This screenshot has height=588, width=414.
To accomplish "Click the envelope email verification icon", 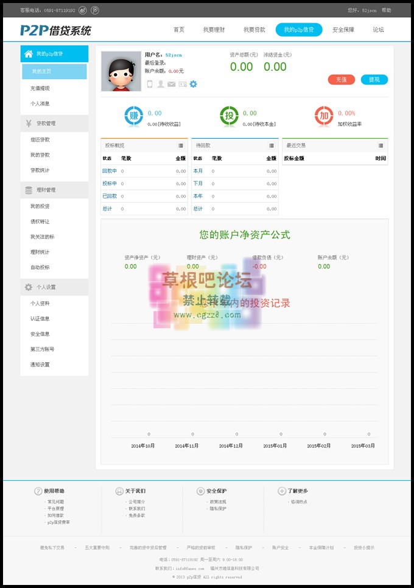I will tap(171, 84).
